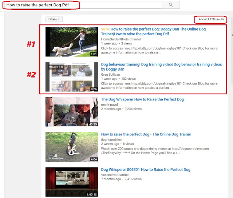The height and width of the screenshot is (198, 233).
Task: Open the WATCHED video thumbnail
Action: click(72, 77)
